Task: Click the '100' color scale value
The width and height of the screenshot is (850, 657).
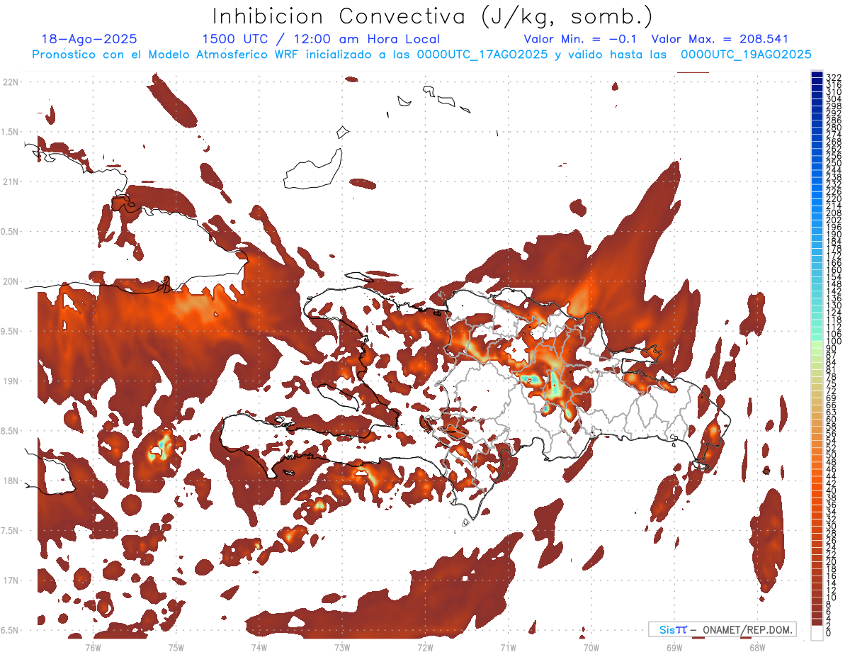Action: coord(833,342)
